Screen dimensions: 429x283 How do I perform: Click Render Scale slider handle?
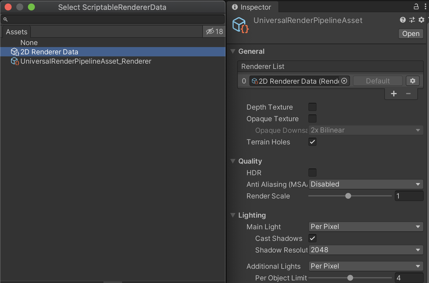(x=348, y=196)
